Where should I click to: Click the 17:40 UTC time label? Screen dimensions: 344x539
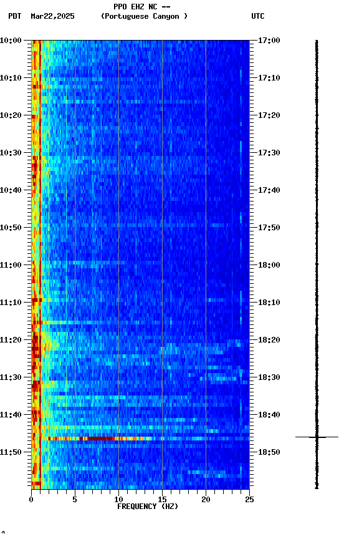[269, 190]
